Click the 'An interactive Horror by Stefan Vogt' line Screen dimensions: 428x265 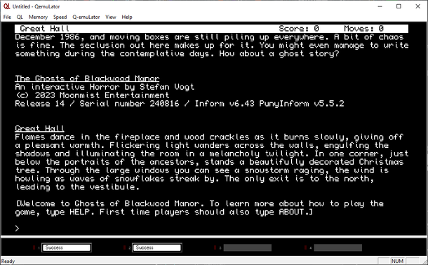click(105, 87)
